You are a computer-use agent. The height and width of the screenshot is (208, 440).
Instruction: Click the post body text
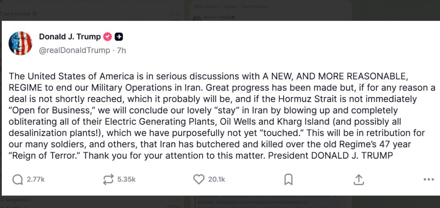[x=220, y=116]
